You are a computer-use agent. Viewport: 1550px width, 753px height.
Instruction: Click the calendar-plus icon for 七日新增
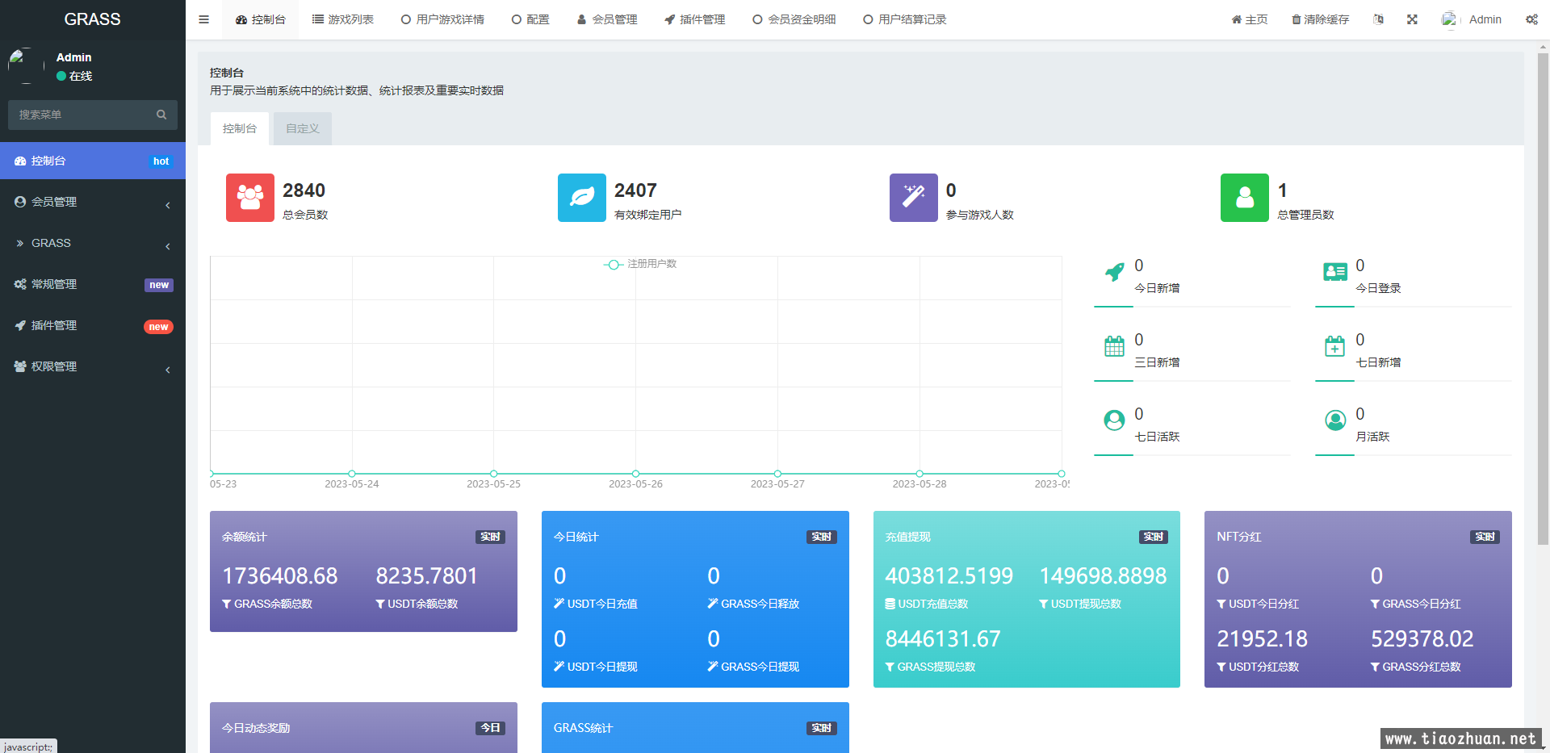(1335, 346)
